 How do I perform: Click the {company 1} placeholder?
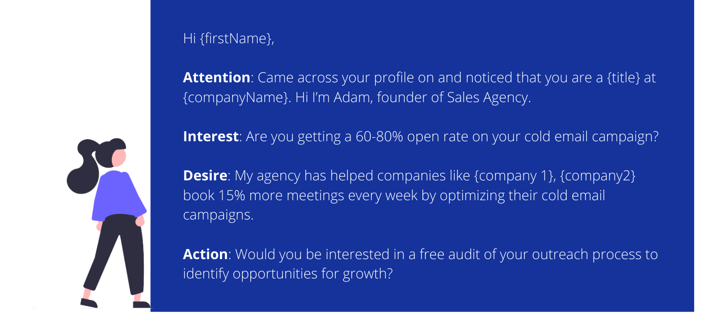(x=515, y=176)
